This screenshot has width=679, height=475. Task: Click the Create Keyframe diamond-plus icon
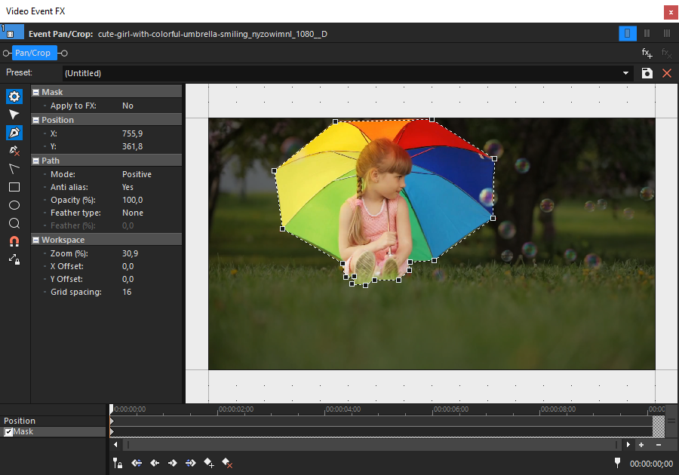(209, 463)
